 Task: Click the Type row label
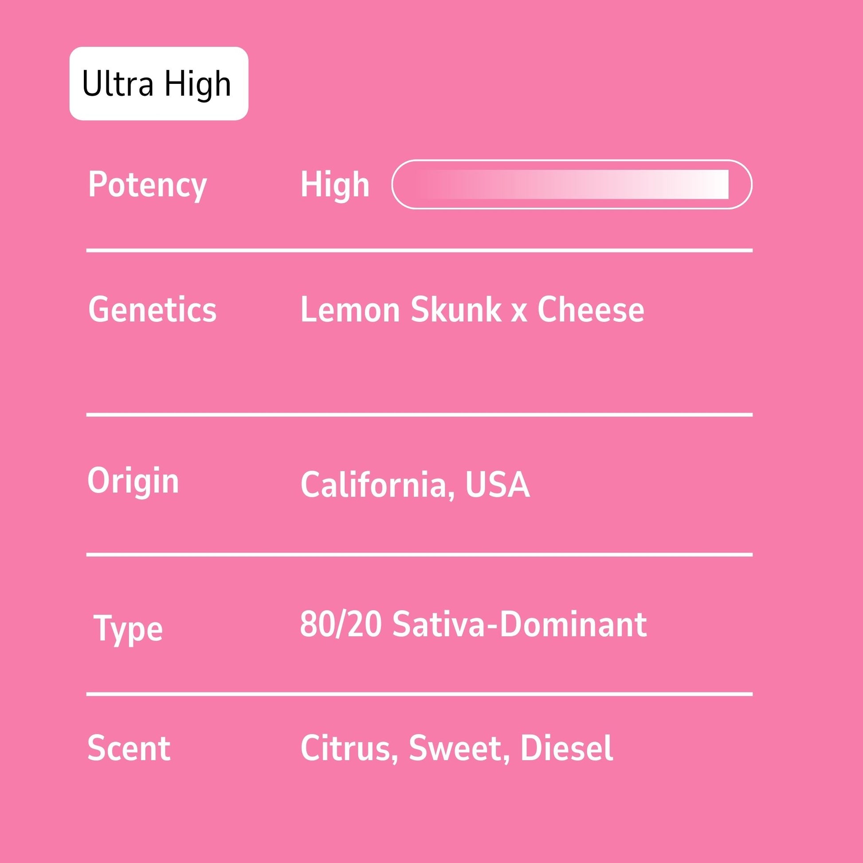tap(128, 629)
